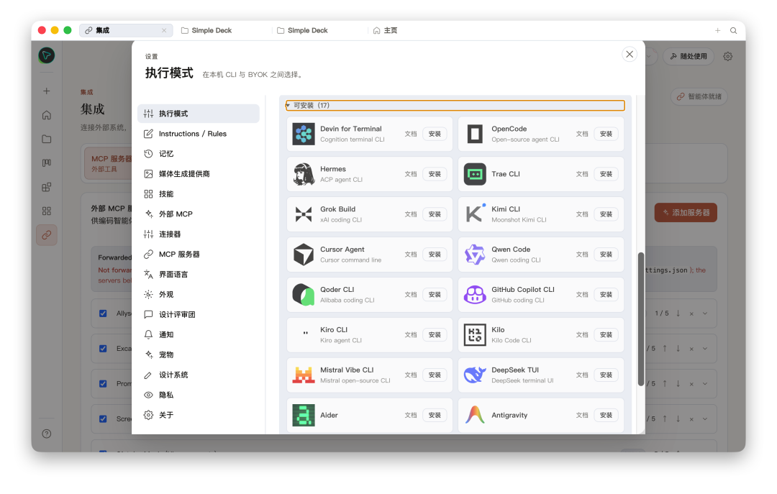Click the Trae CLI logo icon
Image resolution: width=777 pixels, height=494 pixels.
point(475,174)
